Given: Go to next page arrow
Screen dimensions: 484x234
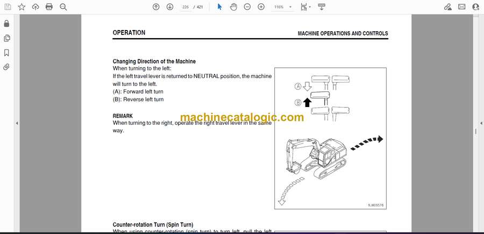Looking at the screenshot, I should click(x=170, y=7).
